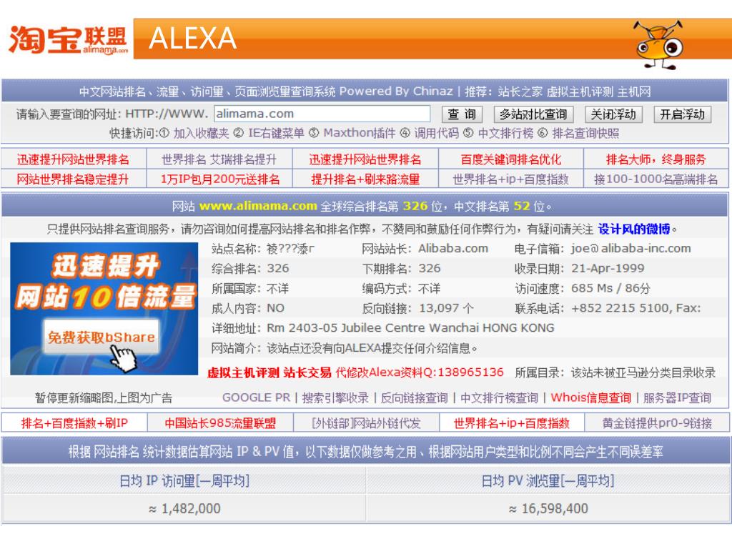732x549 pixels.
Task: Open 站长交易 link
Action: tap(307, 372)
